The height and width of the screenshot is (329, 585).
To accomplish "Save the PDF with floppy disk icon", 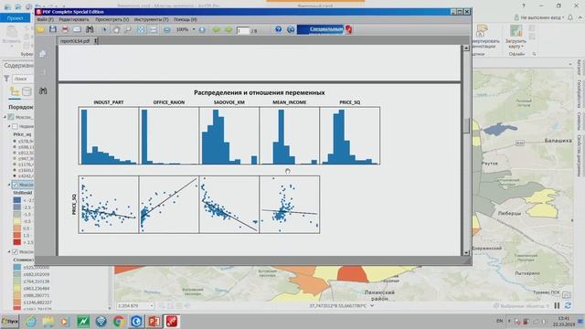I will tap(53, 29).
